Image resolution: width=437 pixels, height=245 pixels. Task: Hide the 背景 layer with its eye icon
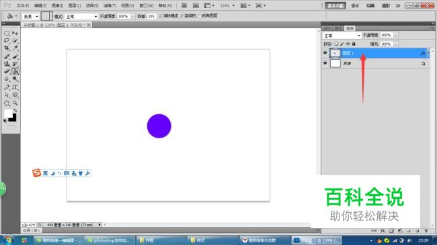(325, 63)
